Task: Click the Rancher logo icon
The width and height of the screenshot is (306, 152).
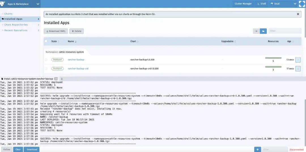Action: coord(2,3)
